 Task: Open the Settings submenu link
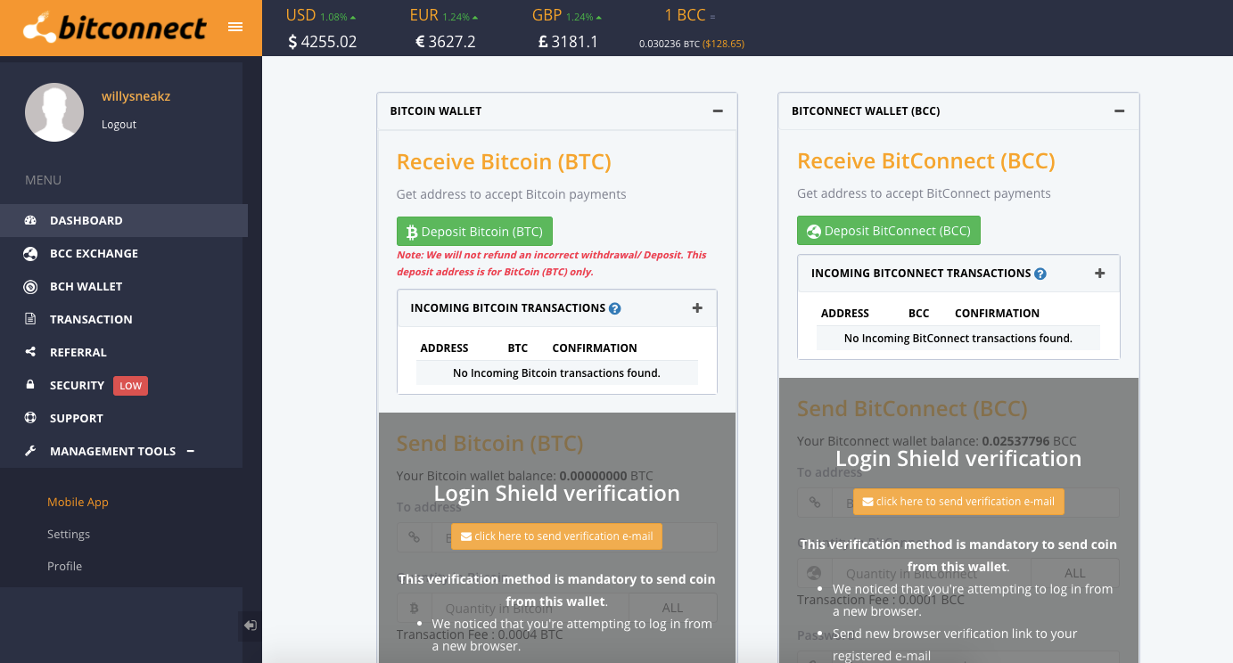tap(69, 534)
